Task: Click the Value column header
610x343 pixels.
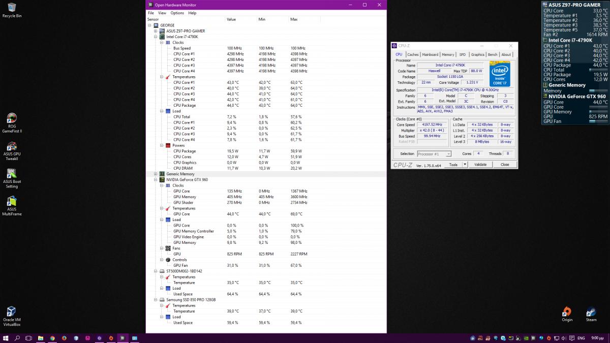Action: pyautogui.click(x=241, y=19)
